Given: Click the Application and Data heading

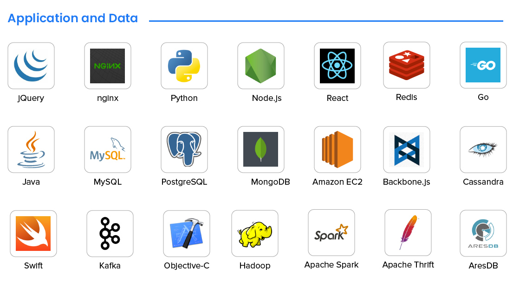Looking at the screenshot, I should (x=72, y=18).
